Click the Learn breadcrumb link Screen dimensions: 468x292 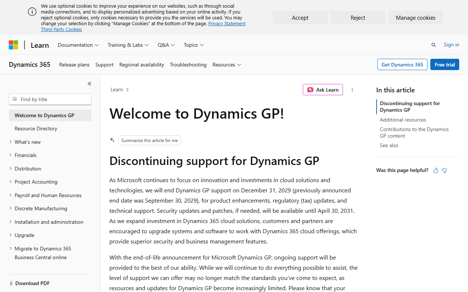(x=117, y=89)
